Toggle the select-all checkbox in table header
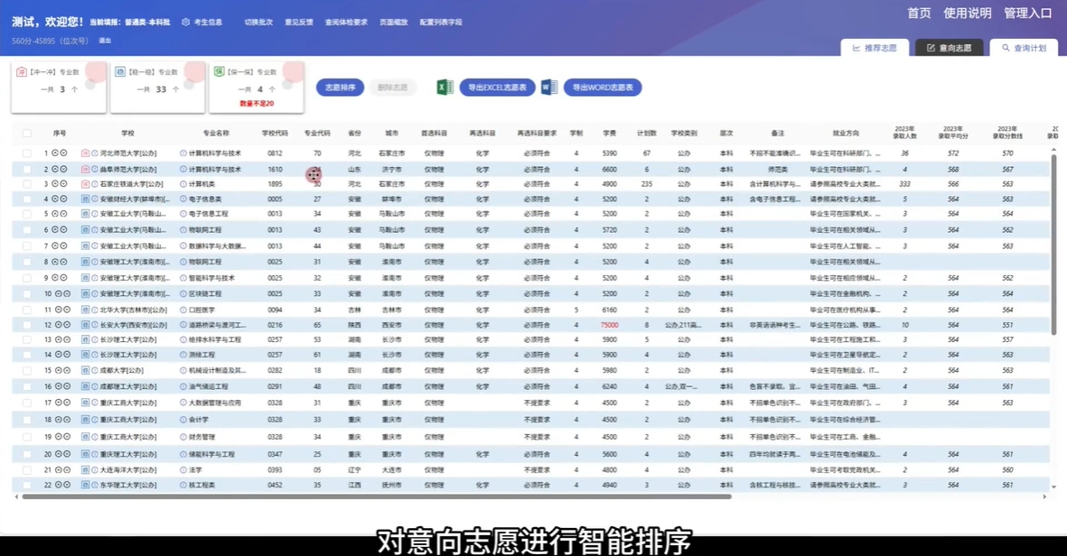 tap(27, 133)
